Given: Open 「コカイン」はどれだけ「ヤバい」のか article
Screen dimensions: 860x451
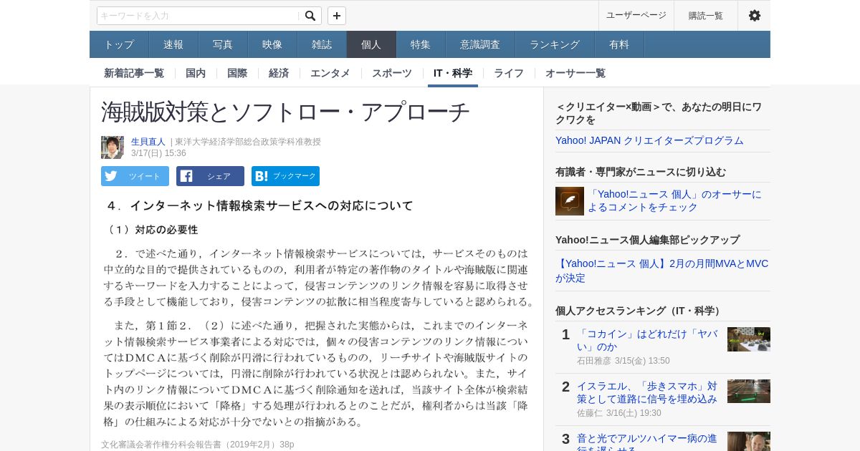Looking at the screenshot, I should pos(648,340).
